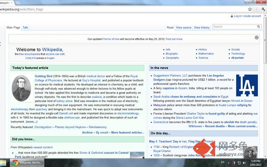
Task: Click the Log in / create account link
Action: 247,16
